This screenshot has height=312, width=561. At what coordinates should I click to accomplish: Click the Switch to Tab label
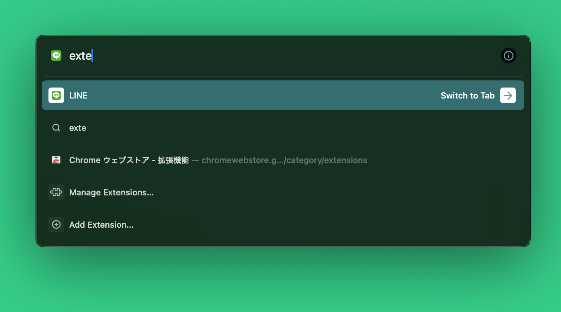click(468, 96)
